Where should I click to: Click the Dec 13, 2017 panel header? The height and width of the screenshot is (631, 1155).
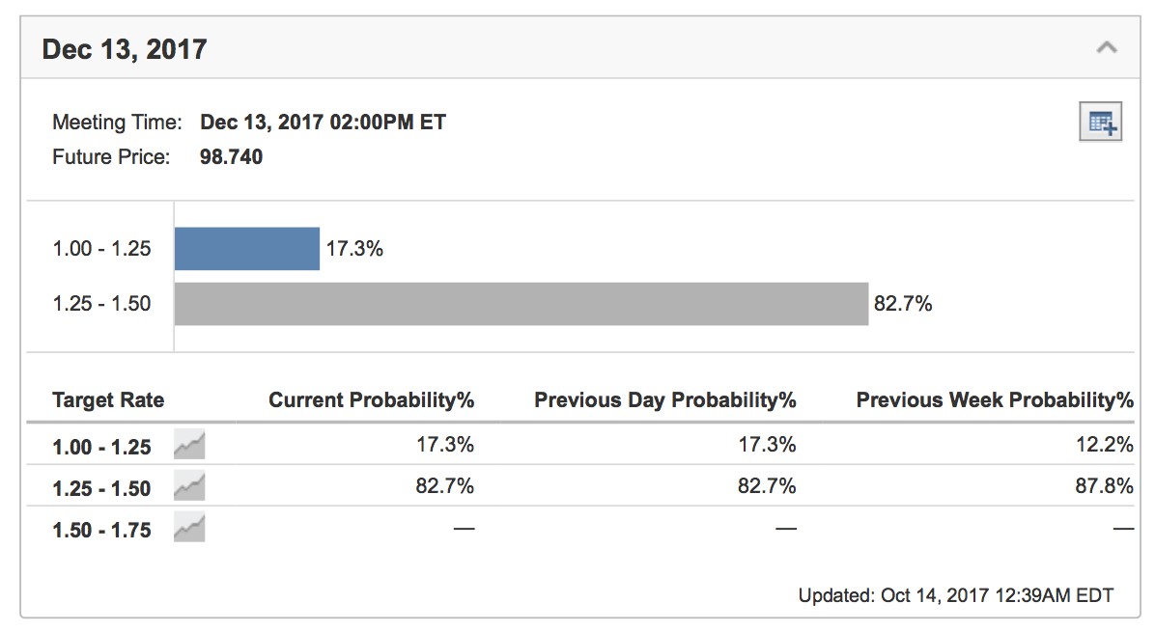(x=125, y=49)
